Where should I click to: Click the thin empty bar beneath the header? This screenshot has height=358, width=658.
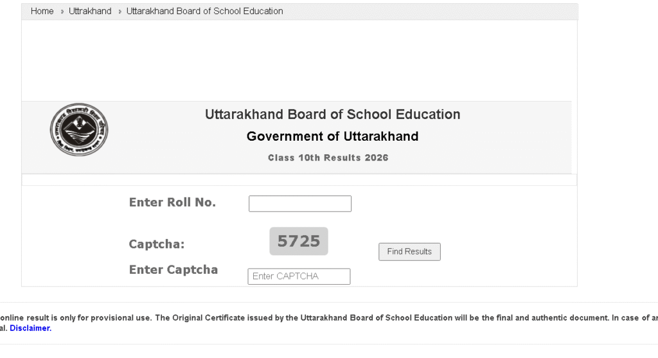299,180
